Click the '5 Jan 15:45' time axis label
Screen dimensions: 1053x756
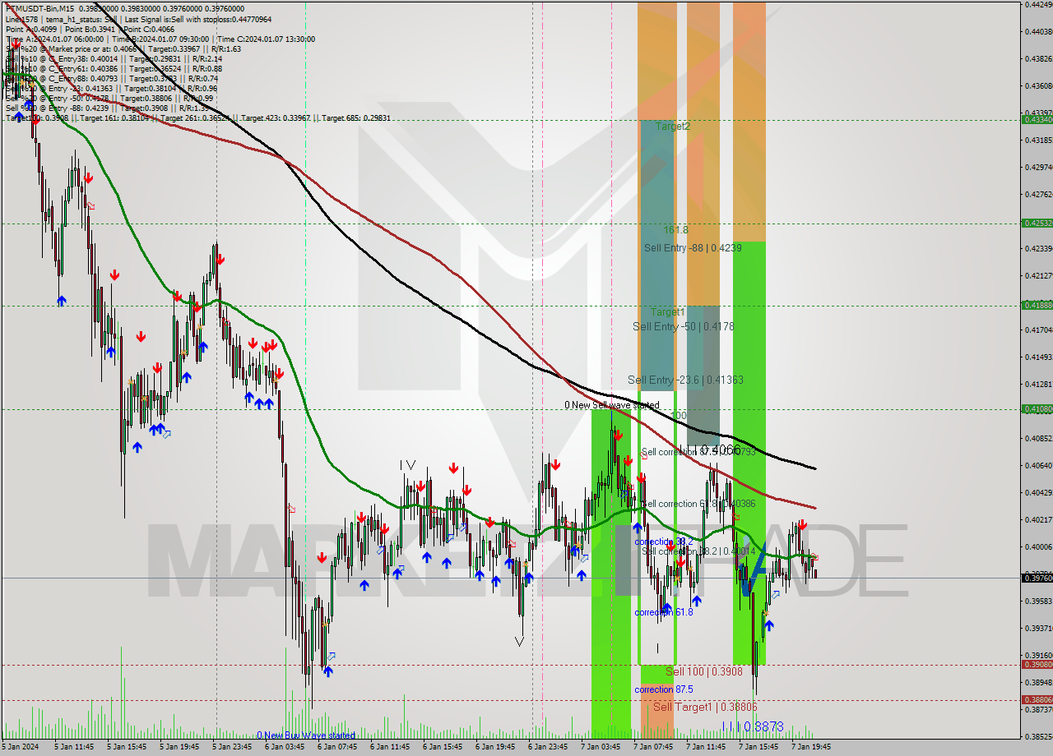click(128, 747)
